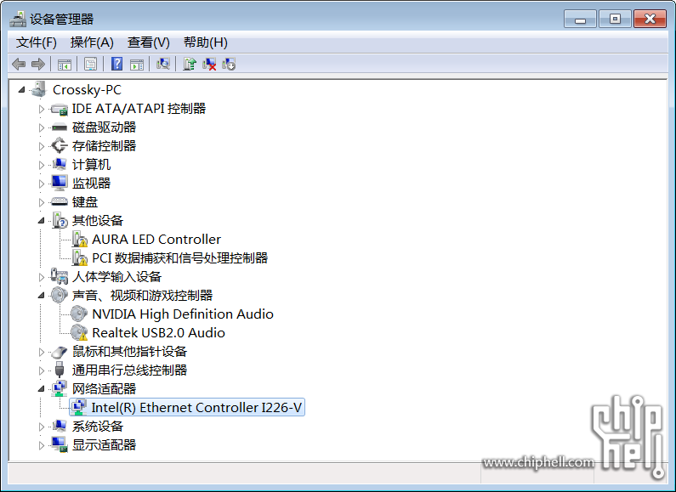Click the Device Manager title bar icon
This screenshot has height=492, width=676.
tap(18, 19)
